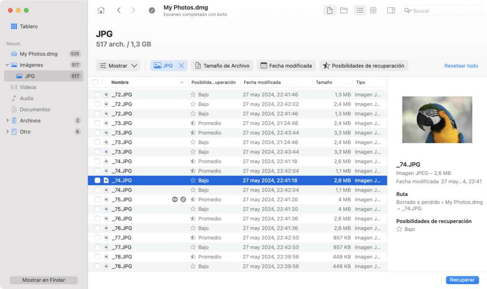The image size is (487, 289).
Task: Check the select-all checkbox in header
Action: point(96,82)
